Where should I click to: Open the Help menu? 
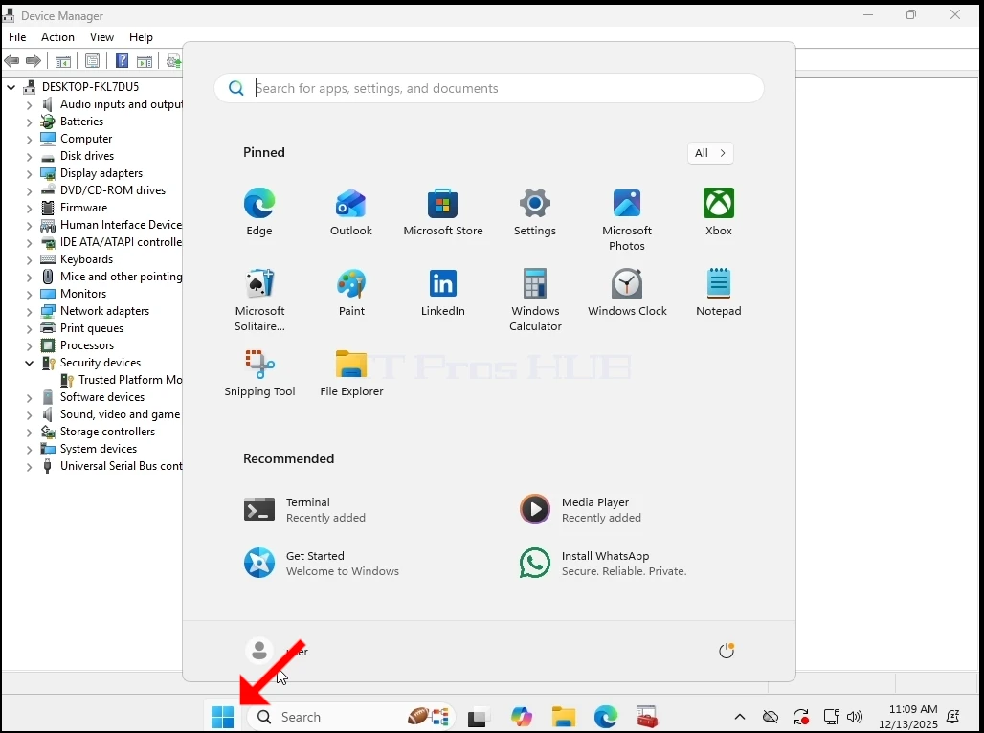[x=142, y=37]
